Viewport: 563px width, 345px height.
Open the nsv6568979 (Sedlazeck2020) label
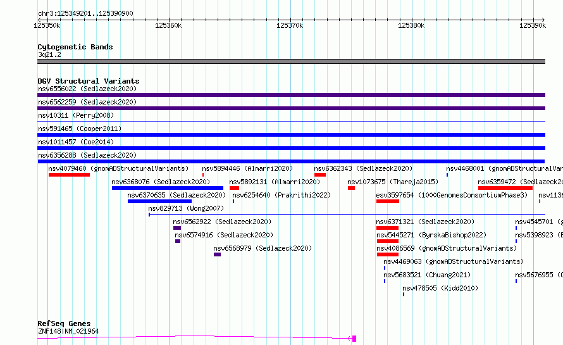coord(263,248)
